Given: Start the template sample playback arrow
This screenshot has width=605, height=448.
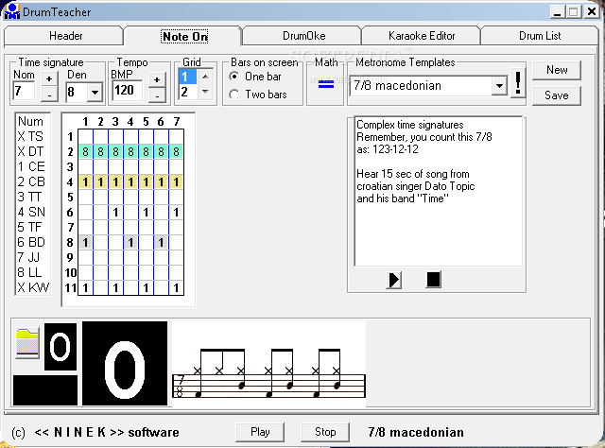Looking at the screenshot, I should (394, 280).
